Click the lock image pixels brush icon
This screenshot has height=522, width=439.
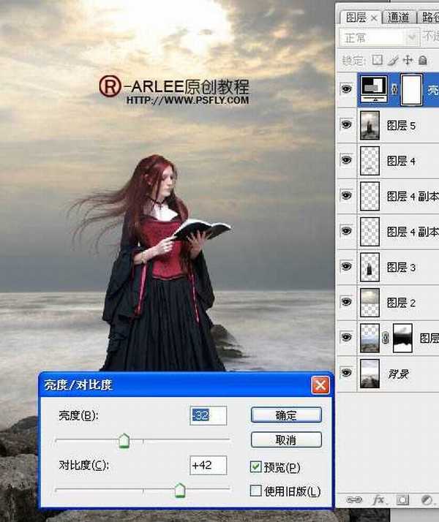[x=393, y=59]
